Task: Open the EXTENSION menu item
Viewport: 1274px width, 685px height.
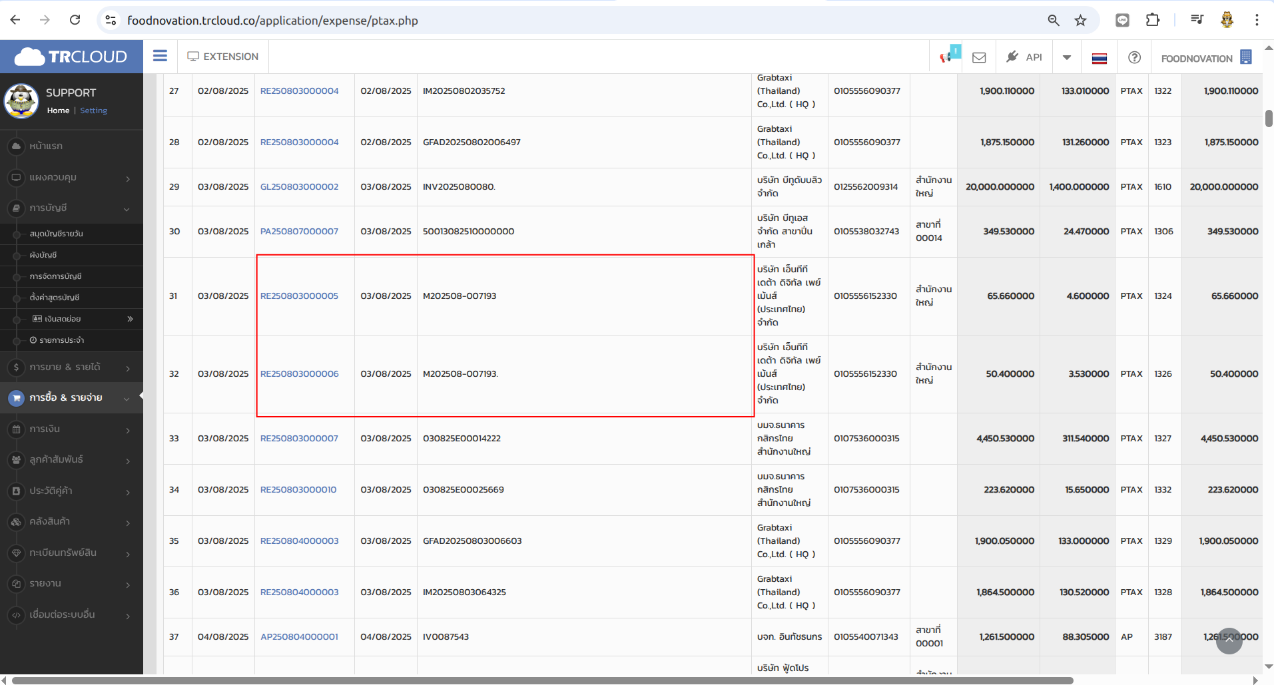Action: click(223, 57)
